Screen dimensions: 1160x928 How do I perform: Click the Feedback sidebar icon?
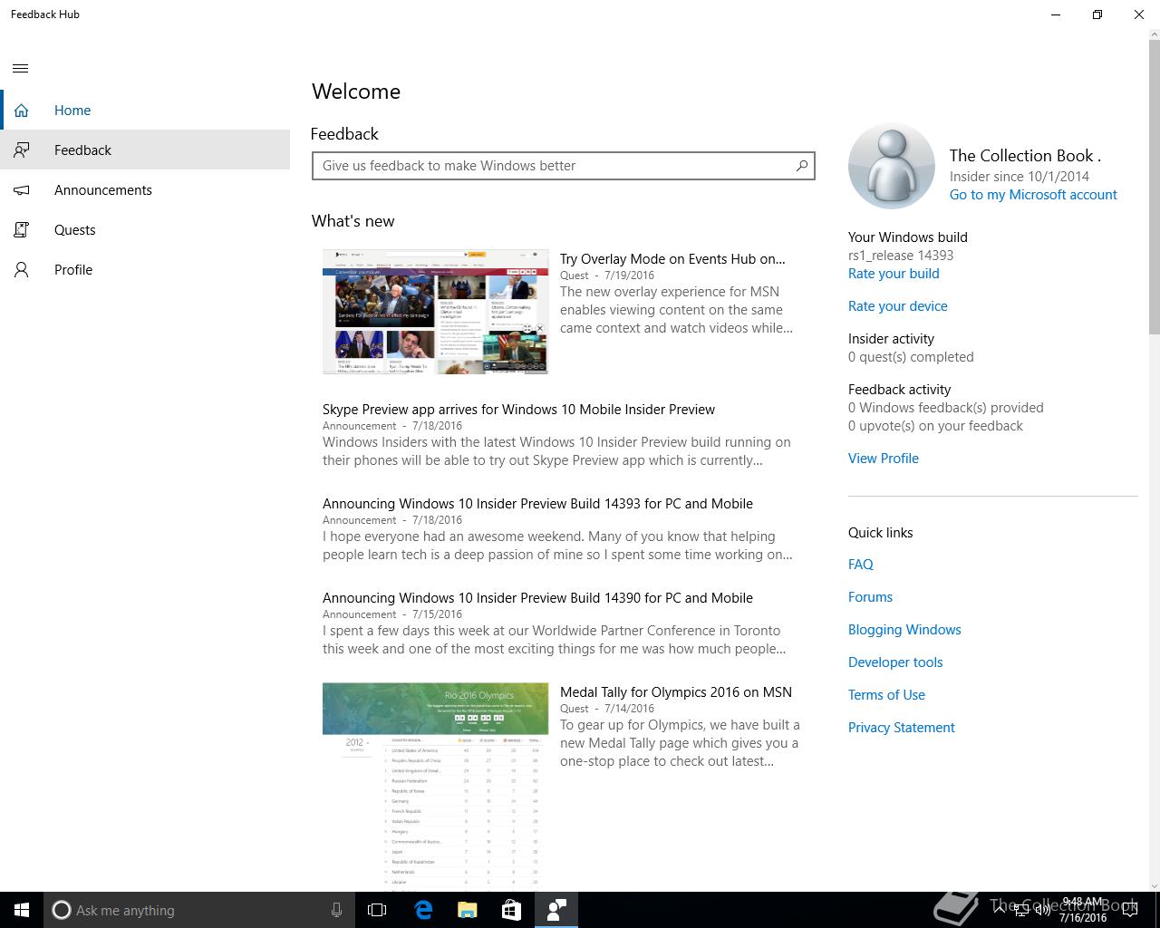[21, 150]
